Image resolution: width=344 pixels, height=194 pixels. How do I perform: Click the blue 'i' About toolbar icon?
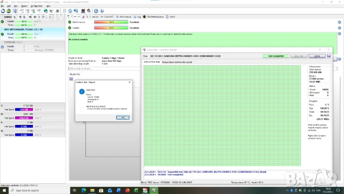[x=102, y=11]
